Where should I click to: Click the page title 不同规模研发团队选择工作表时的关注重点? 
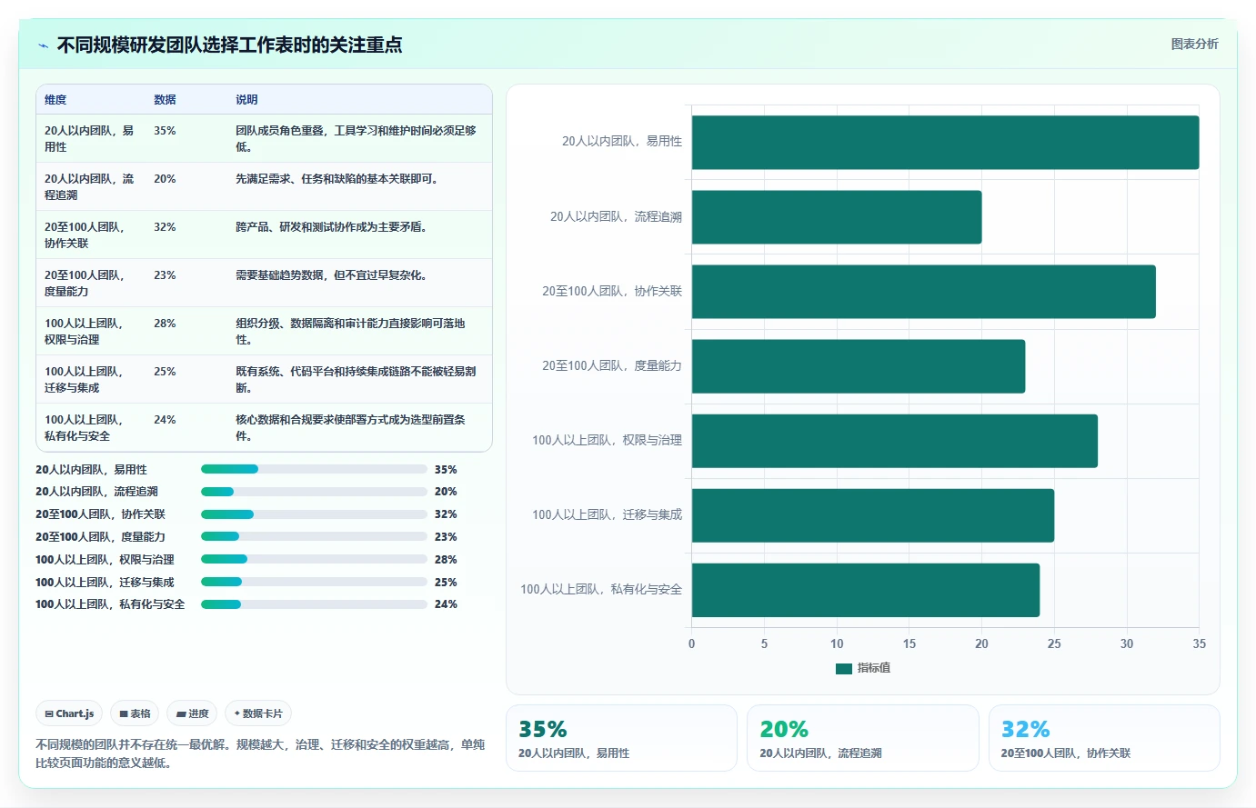229,45
